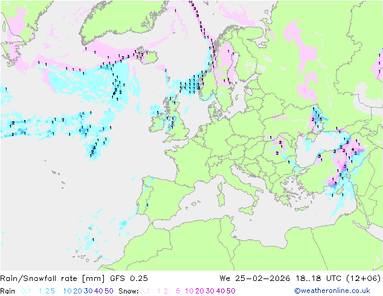
Task: Select the Rain legend value 20
Action: (x=77, y=291)
